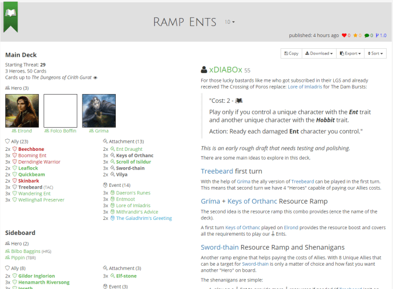Open the Booming Ent ally card

(x=32, y=156)
